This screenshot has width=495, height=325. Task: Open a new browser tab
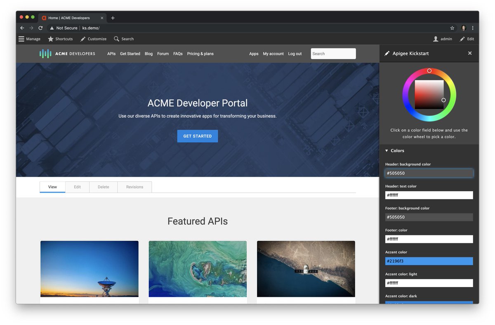click(x=113, y=18)
